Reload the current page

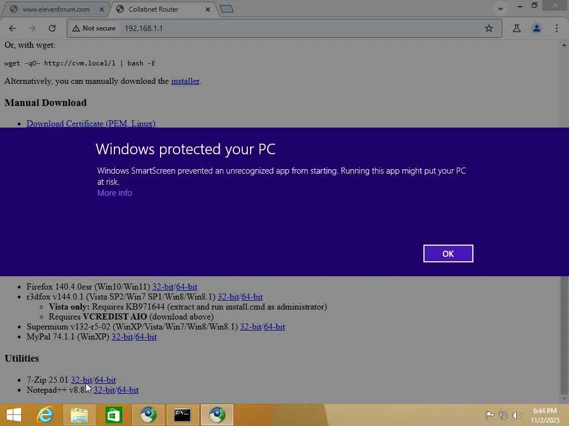(x=52, y=28)
